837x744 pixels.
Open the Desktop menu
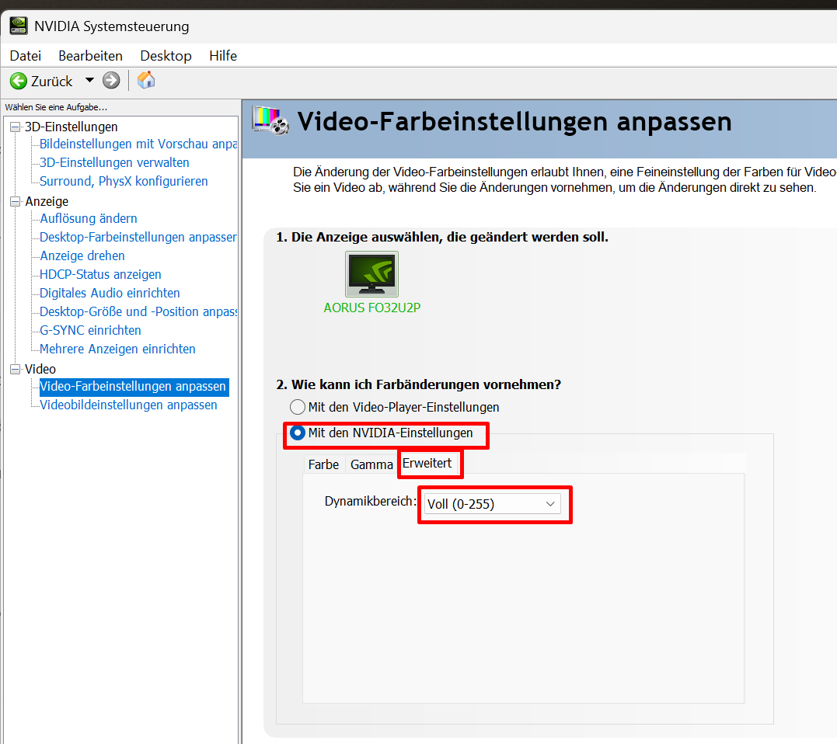[166, 55]
